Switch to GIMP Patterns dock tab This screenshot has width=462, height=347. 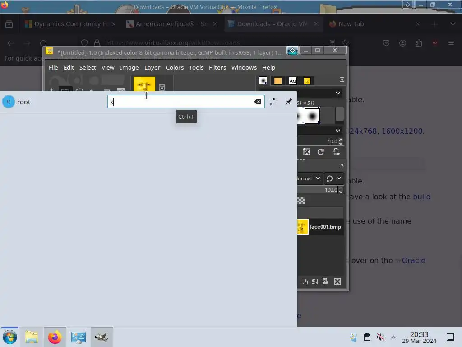point(277,80)
